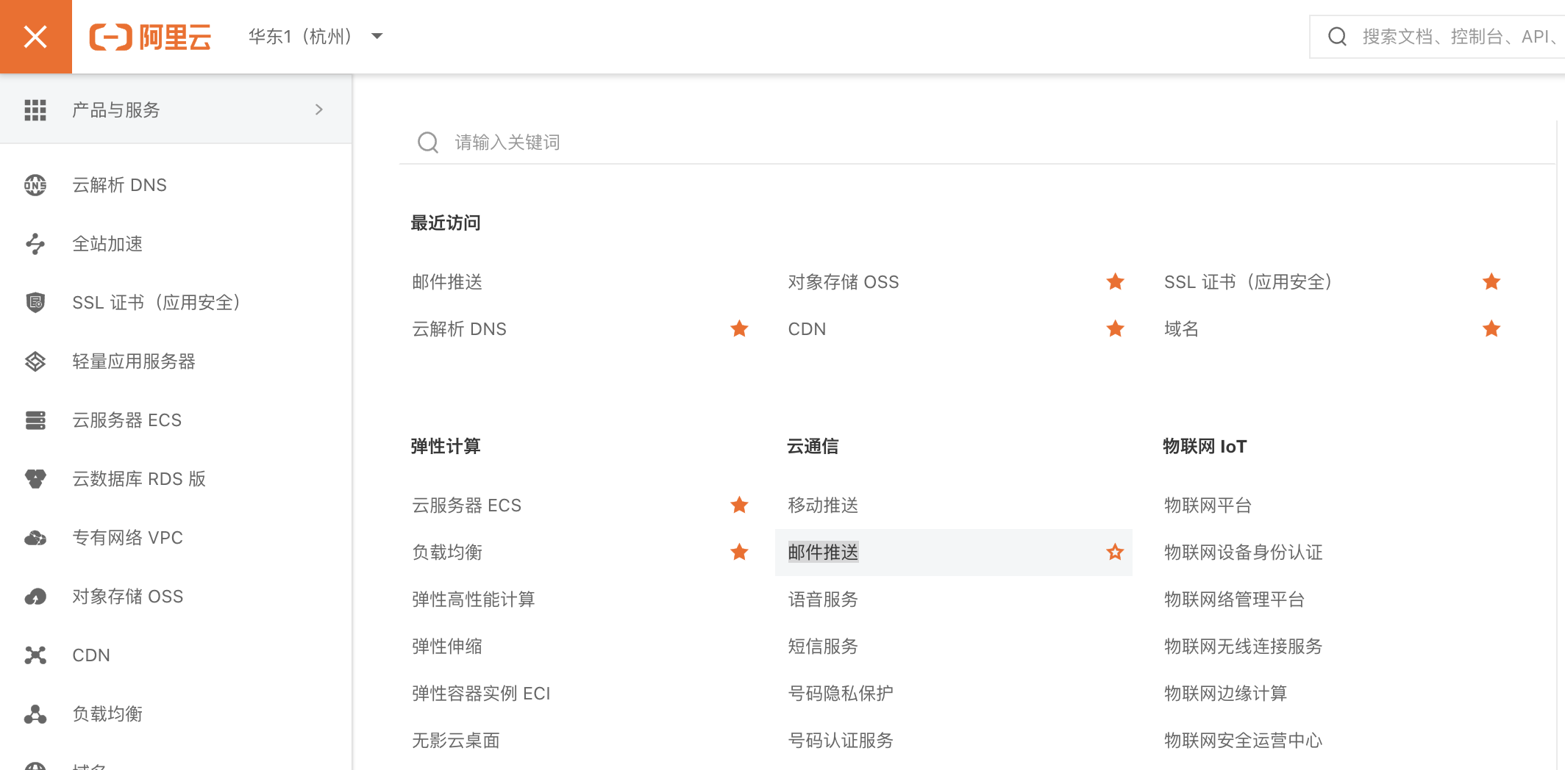
Task: Expand the 产品与服务 chevron arrow
Action: (318, 109)
